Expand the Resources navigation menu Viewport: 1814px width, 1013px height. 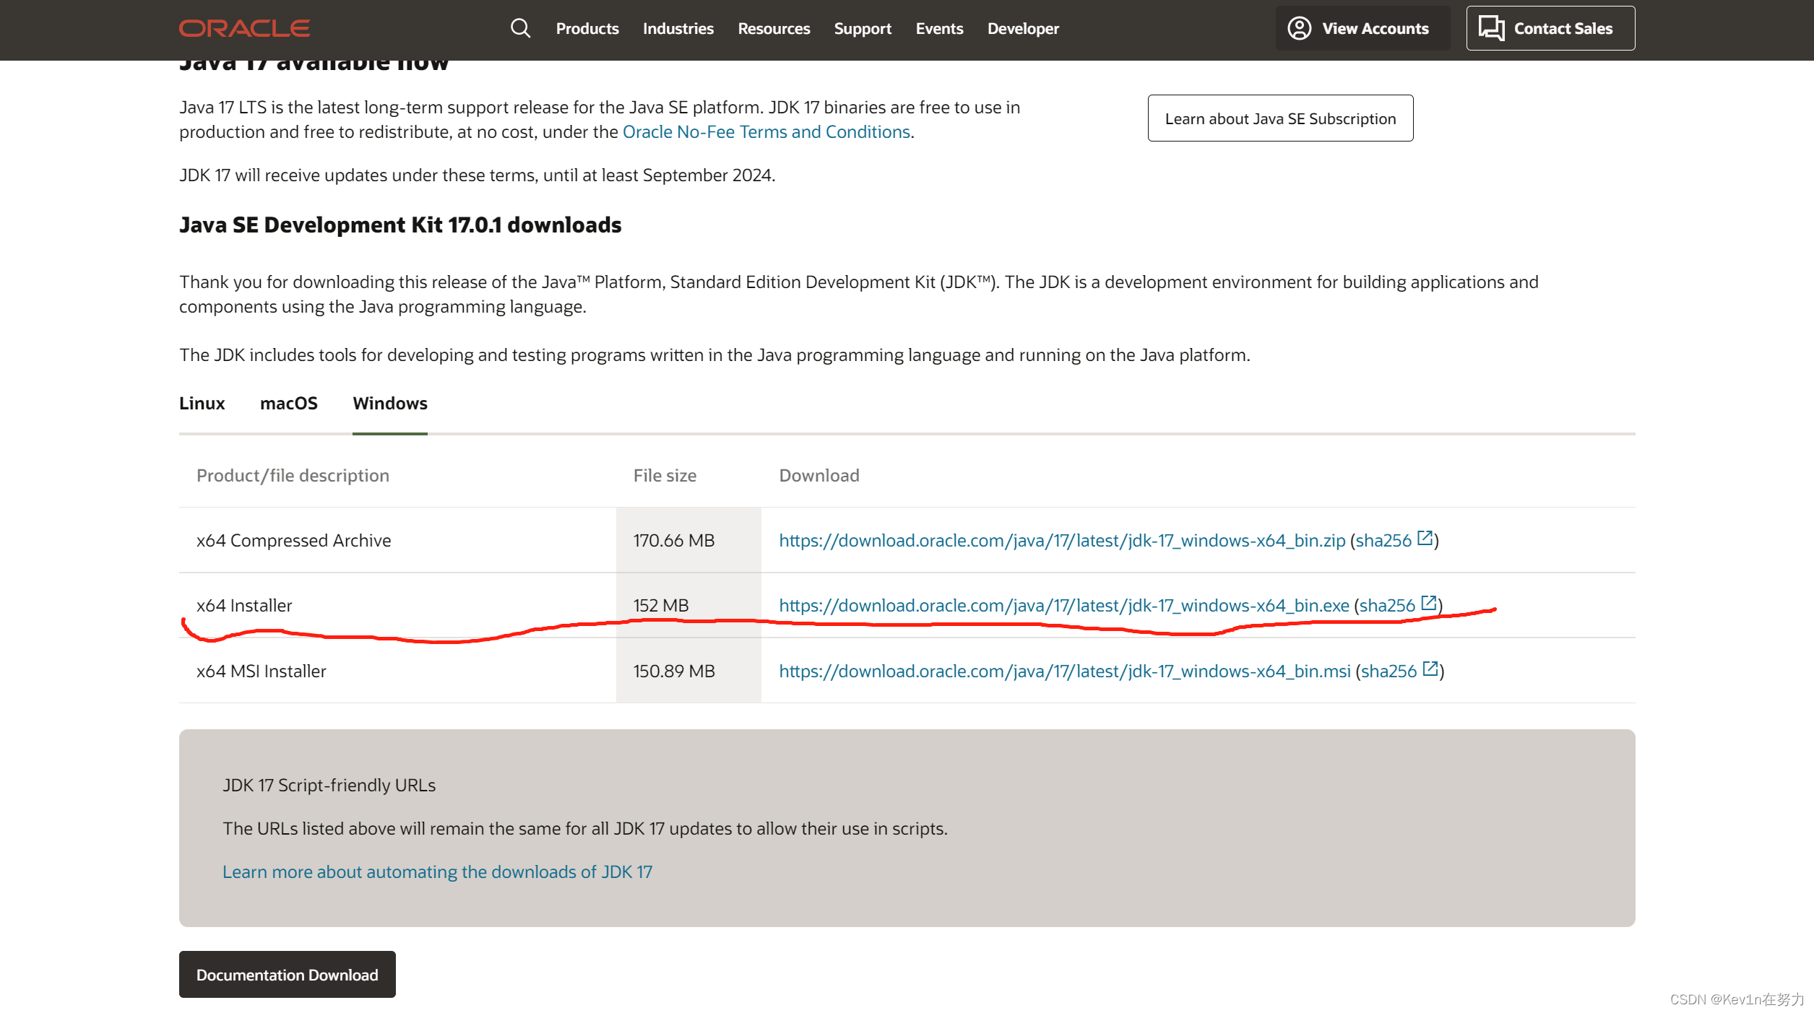pyautogui.click(x=773, y=28)
